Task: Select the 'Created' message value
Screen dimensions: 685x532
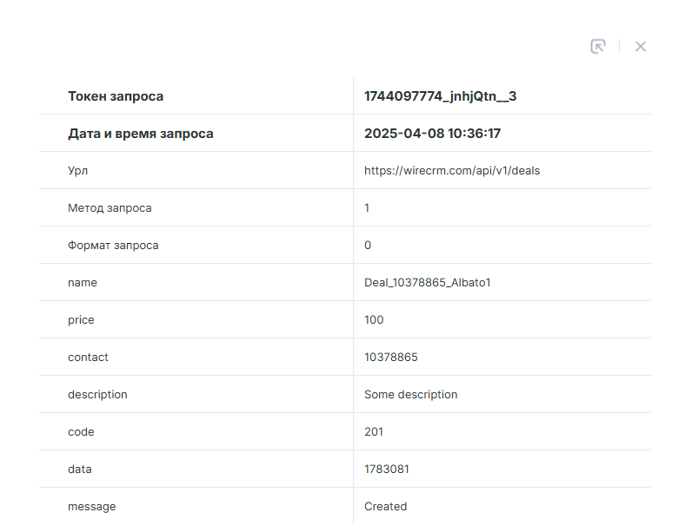Action: click(x=385, y=507)
